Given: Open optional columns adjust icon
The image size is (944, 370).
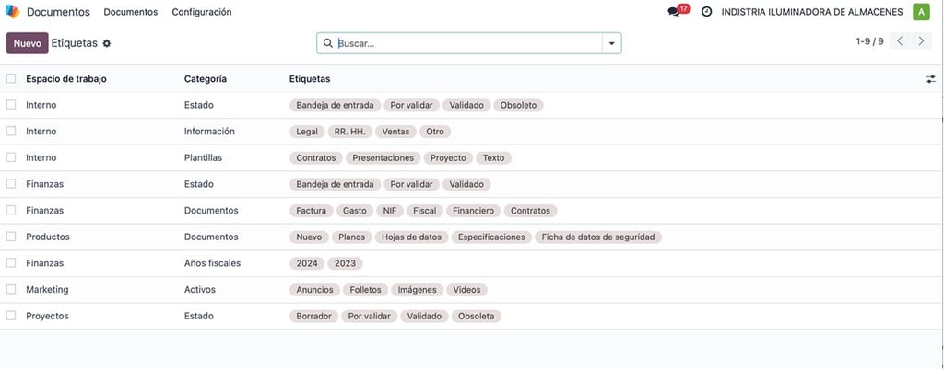Looking at the screenshot, I should pyautogui.click(x=931, y=79).
